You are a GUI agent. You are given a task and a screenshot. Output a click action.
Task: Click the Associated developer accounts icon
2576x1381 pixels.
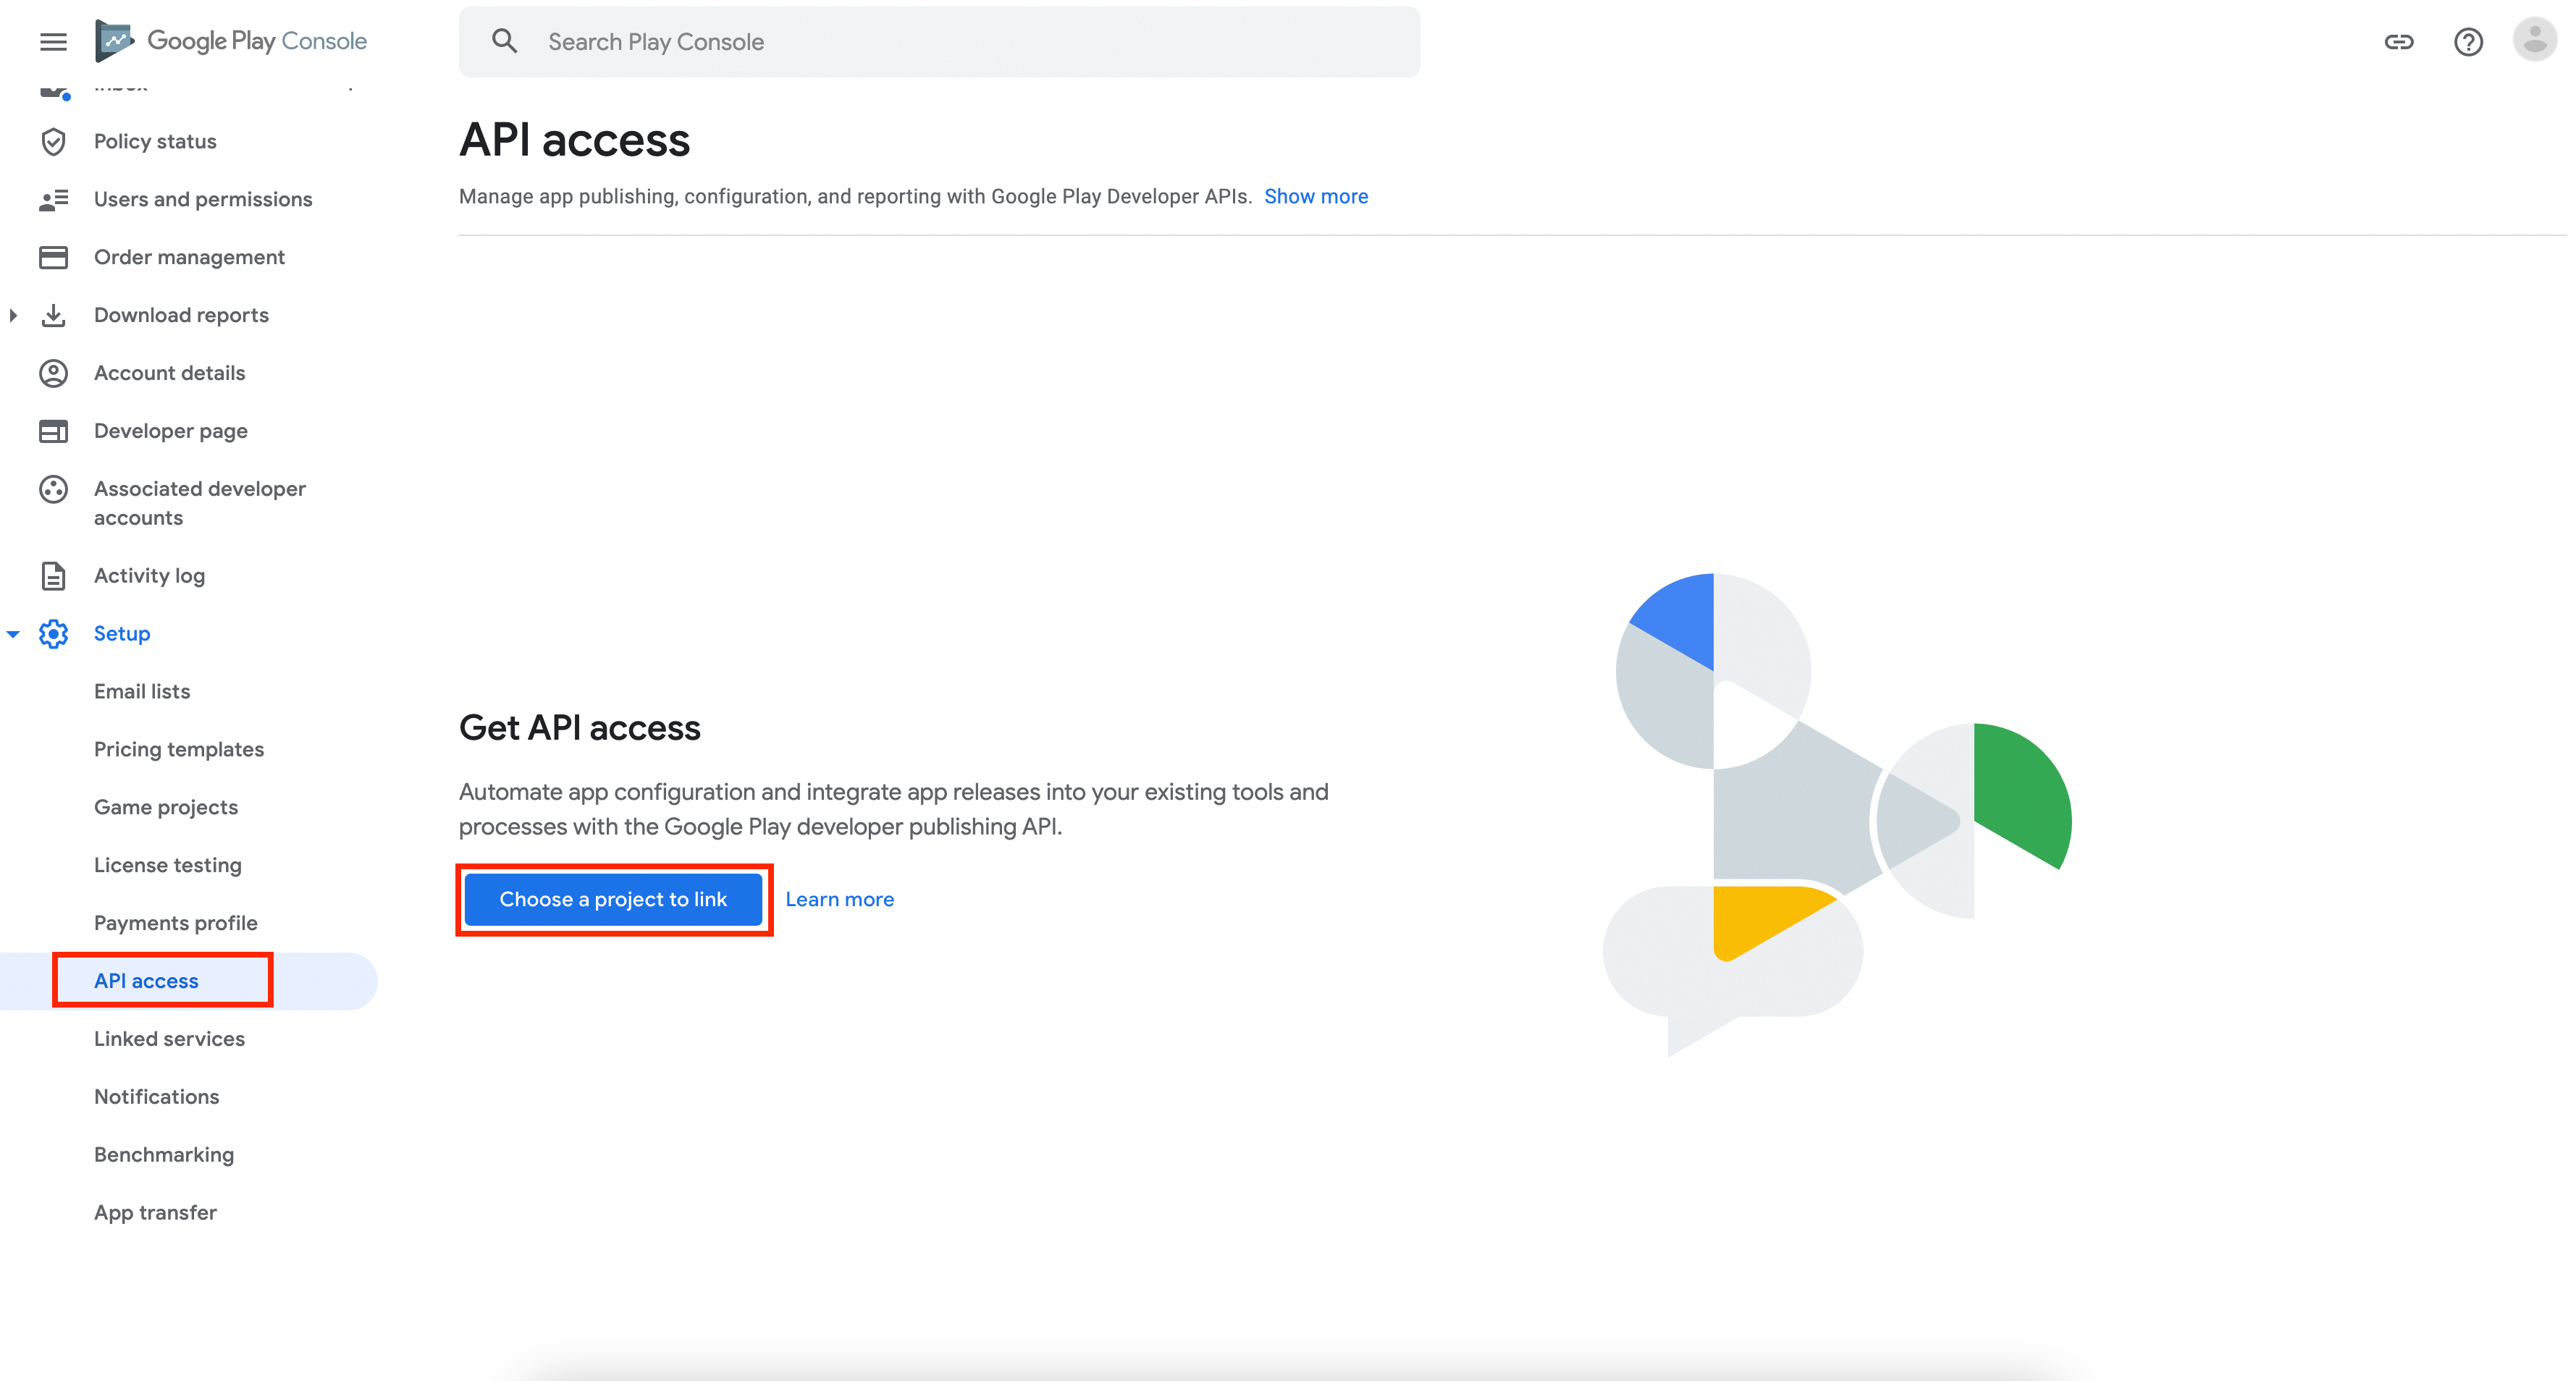[x=53, y=489]
